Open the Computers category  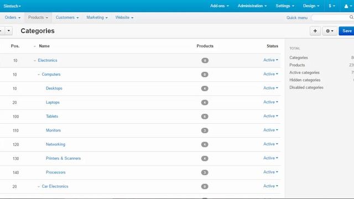(51, 74)
